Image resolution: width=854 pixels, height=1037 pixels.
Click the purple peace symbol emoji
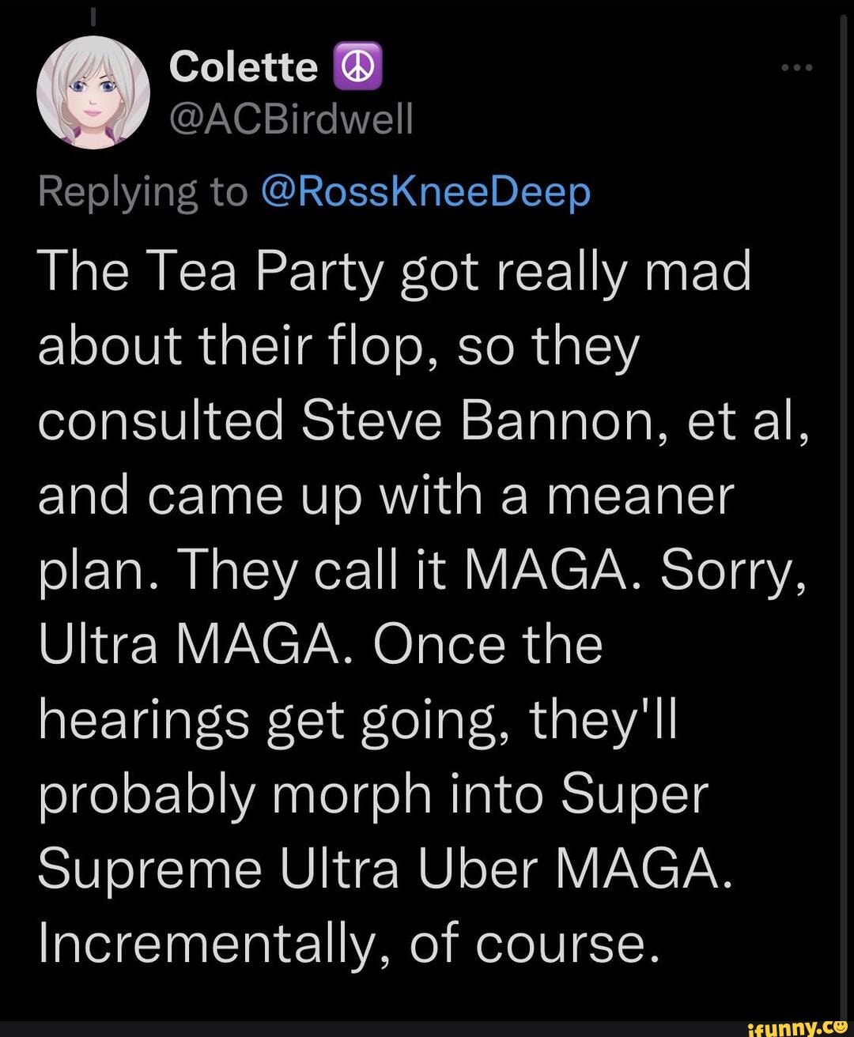[360, 68]
